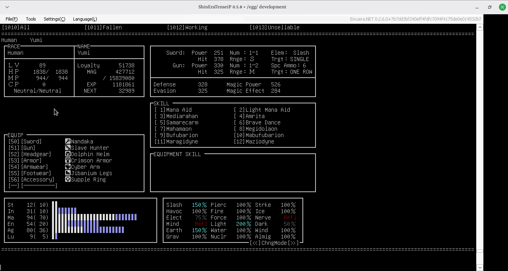The width and height of the screenshot is (508, 271).
Task: Click the Jibanium Legs footwear icon
Action: coord(68,173)
